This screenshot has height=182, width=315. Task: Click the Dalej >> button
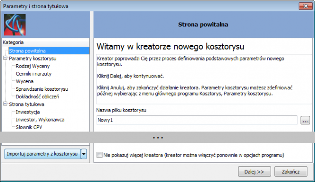click(x=255, y=172)
